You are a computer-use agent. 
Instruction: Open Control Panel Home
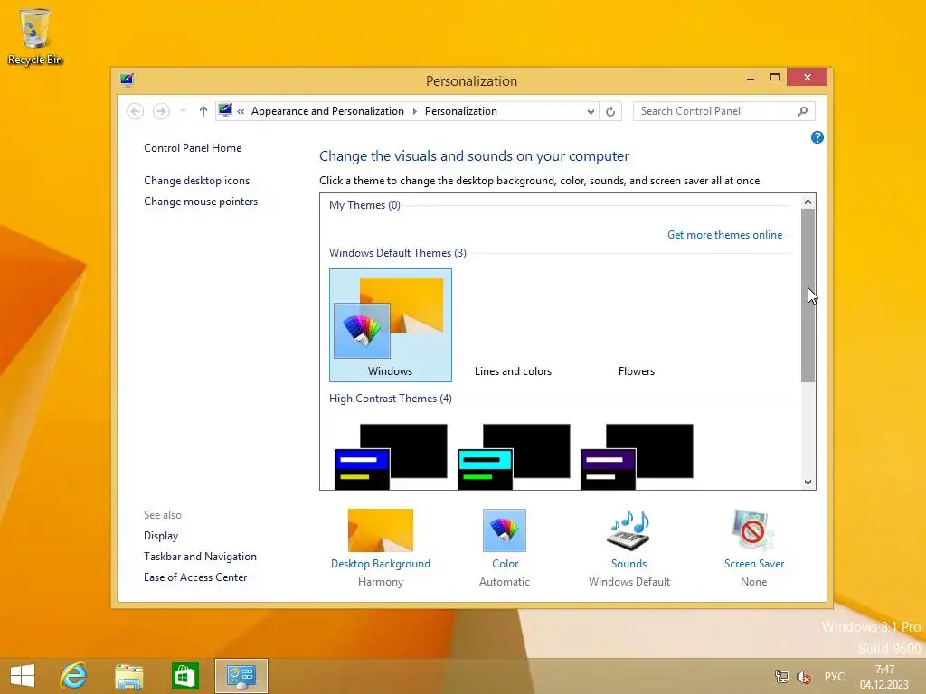(193, 148)
